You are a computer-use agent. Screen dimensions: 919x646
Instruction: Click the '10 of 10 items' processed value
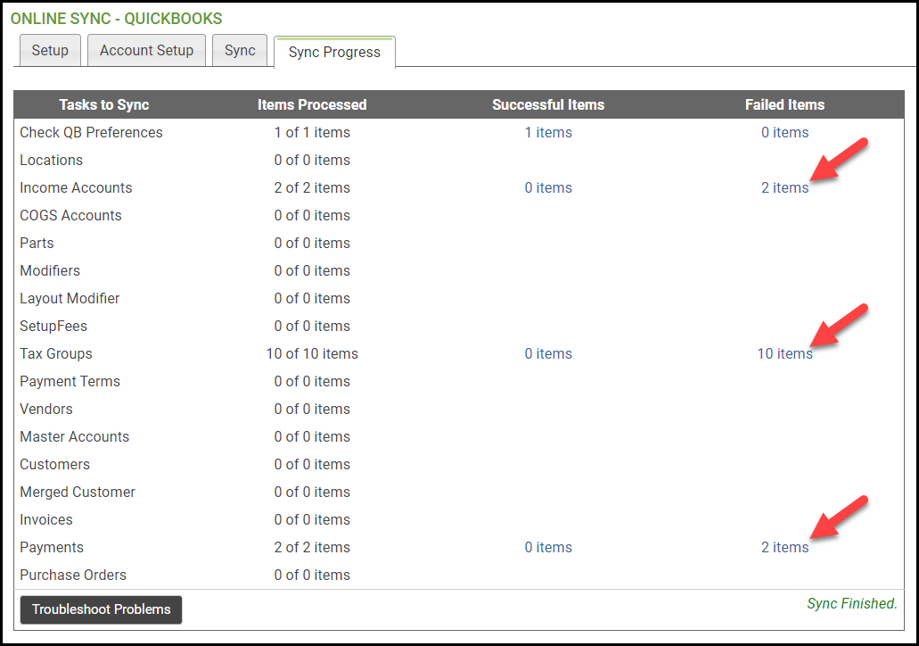click(312, 354)
